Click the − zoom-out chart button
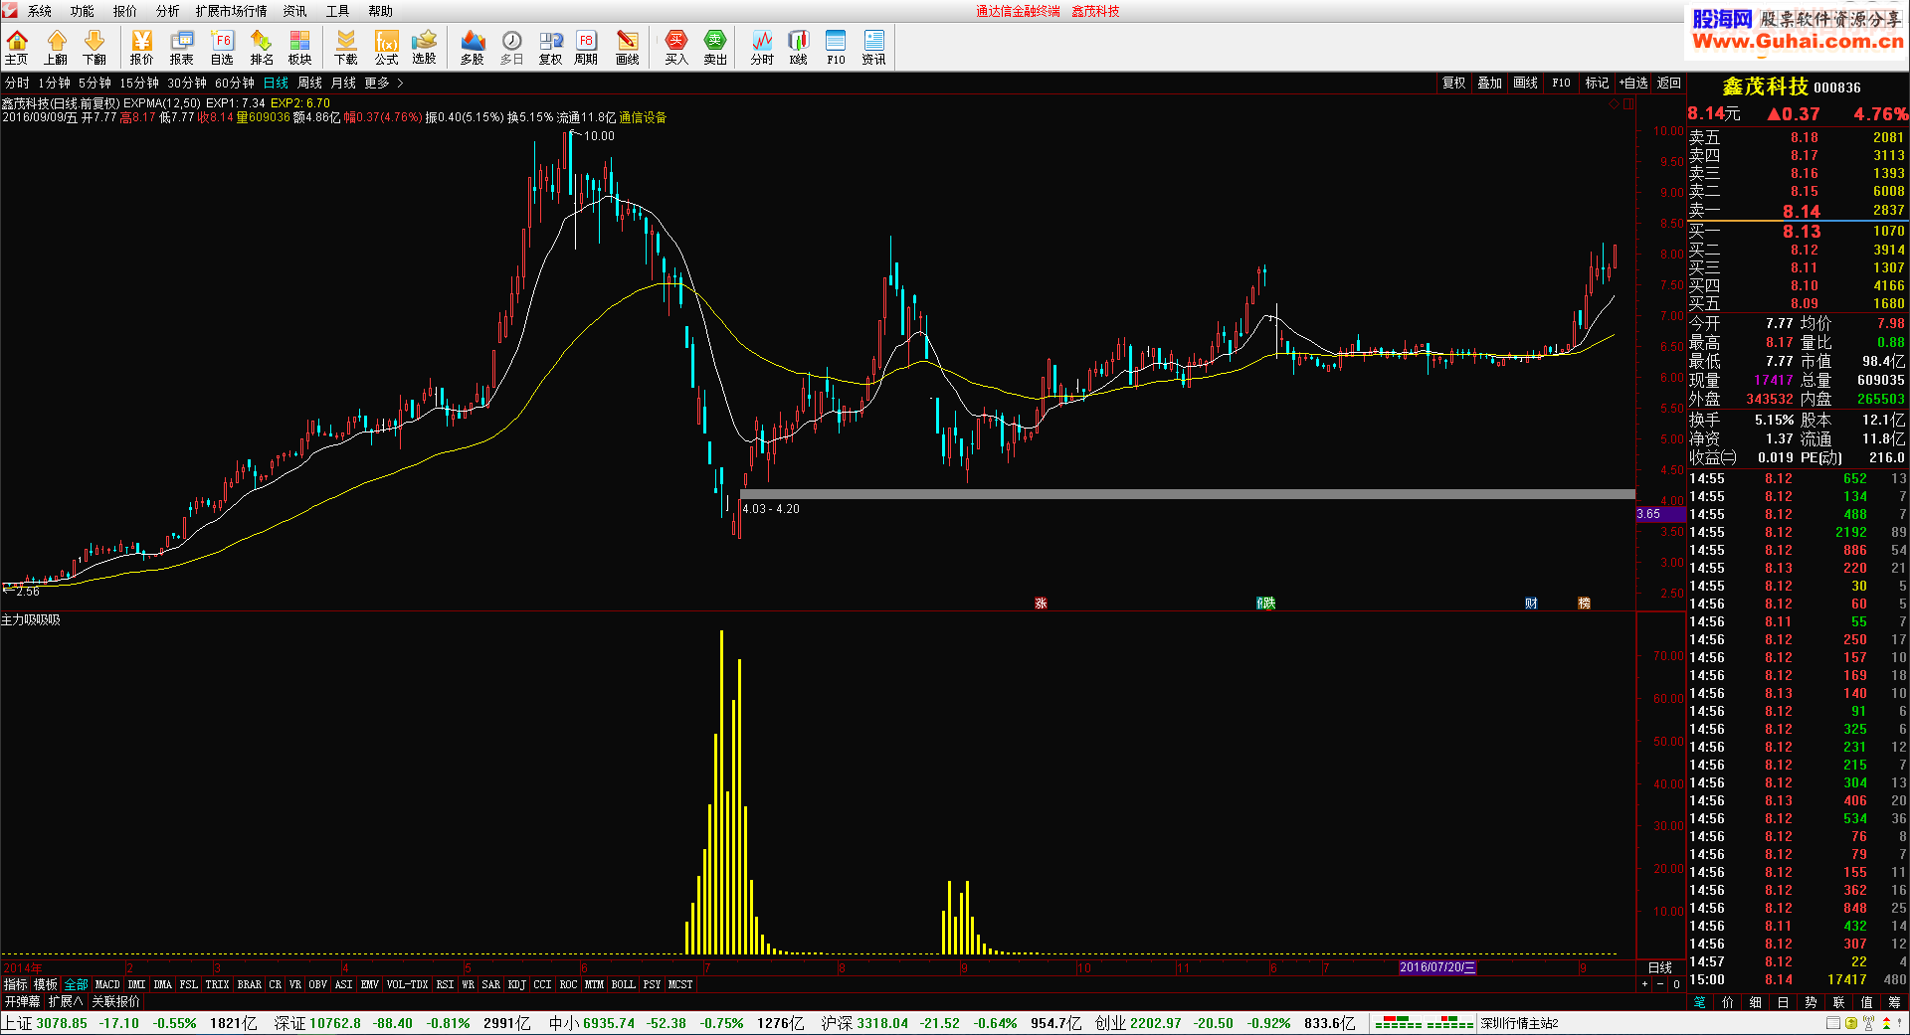 (x=1660, y=984)
